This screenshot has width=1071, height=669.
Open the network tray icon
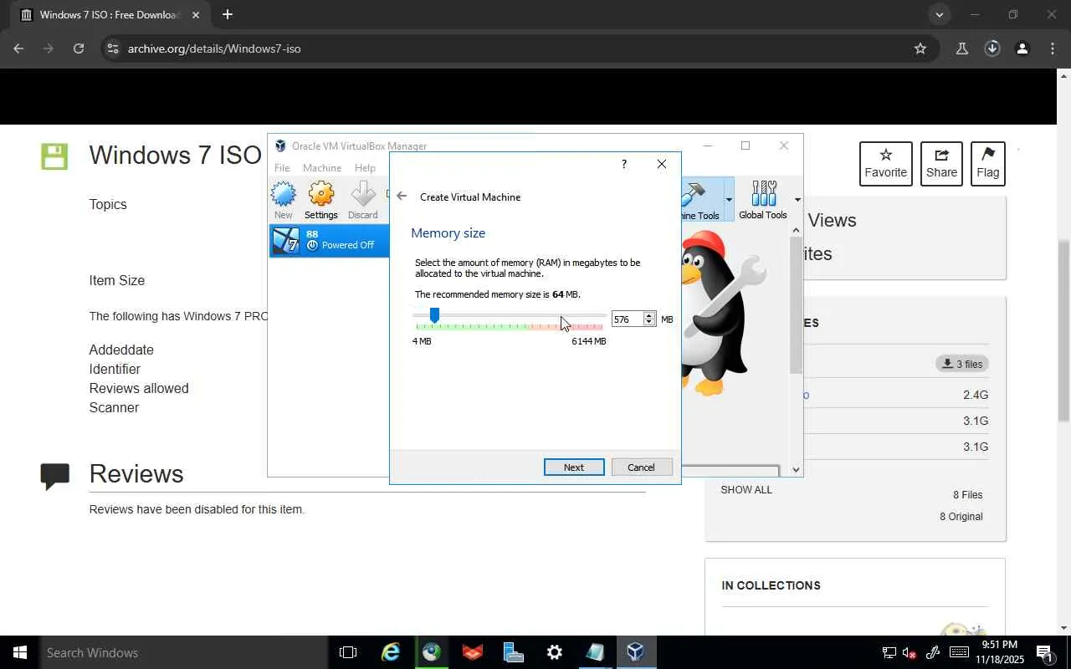click(889, 652)
